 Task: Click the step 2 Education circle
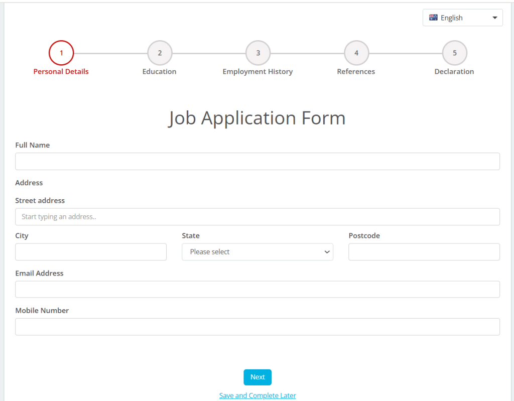[x=159, y=52]
